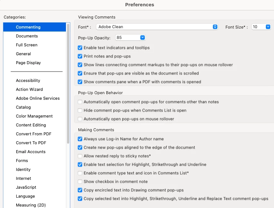Uncheck Print notes and pop-ups
274x208 pixels.
click(80, 56)
